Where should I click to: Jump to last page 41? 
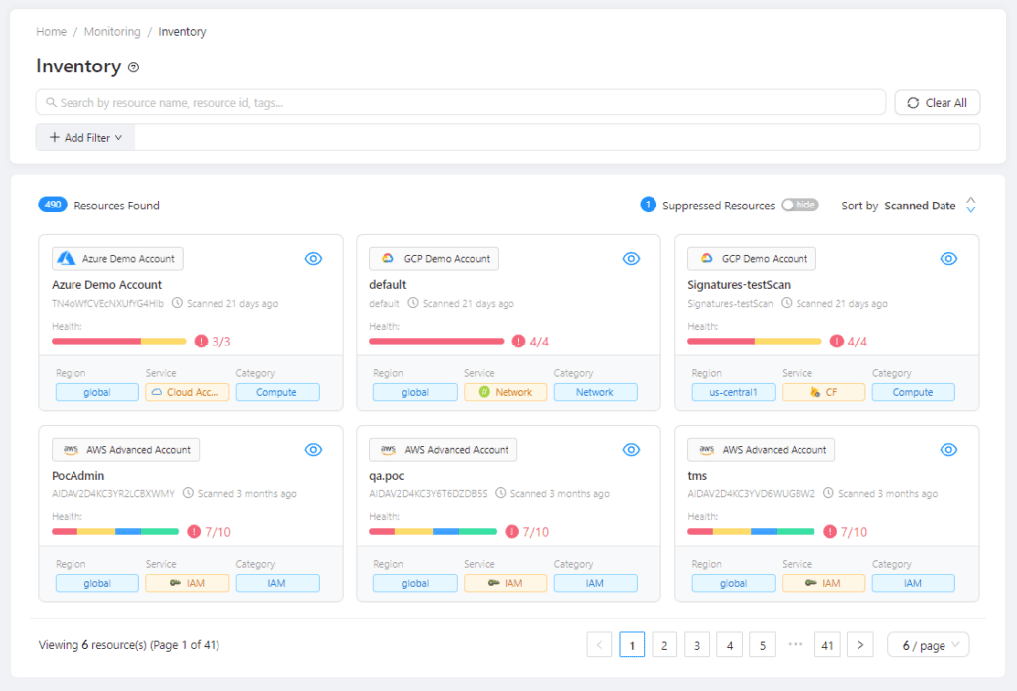[x=827, y=645]
